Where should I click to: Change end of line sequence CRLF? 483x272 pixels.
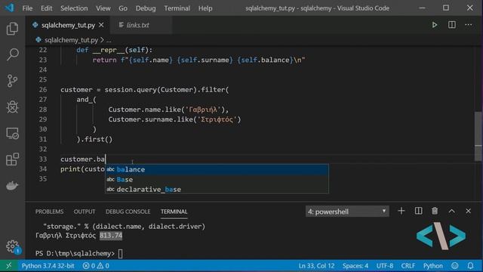pos(408,265)
